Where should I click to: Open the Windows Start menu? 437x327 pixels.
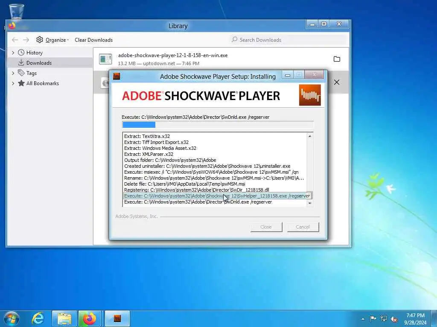(11, 318)
